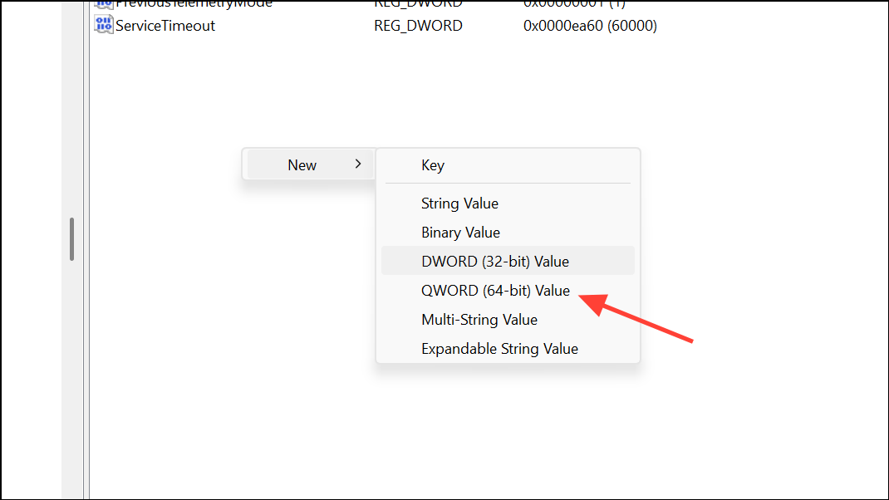889x500 pixels.
Task: Click the splitter between tree and values panes
Action: point(86,249)
